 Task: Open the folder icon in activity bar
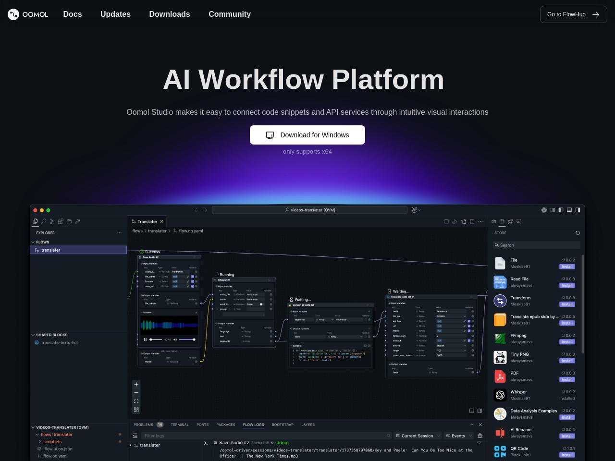pos(69,221)
